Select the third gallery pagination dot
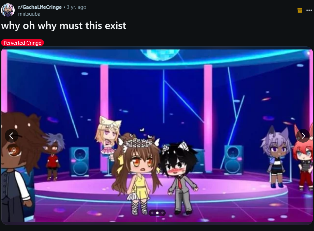Image resolution: width=314 pixels, height=231 pixels. pyautogui.click(x=162, y=213)
